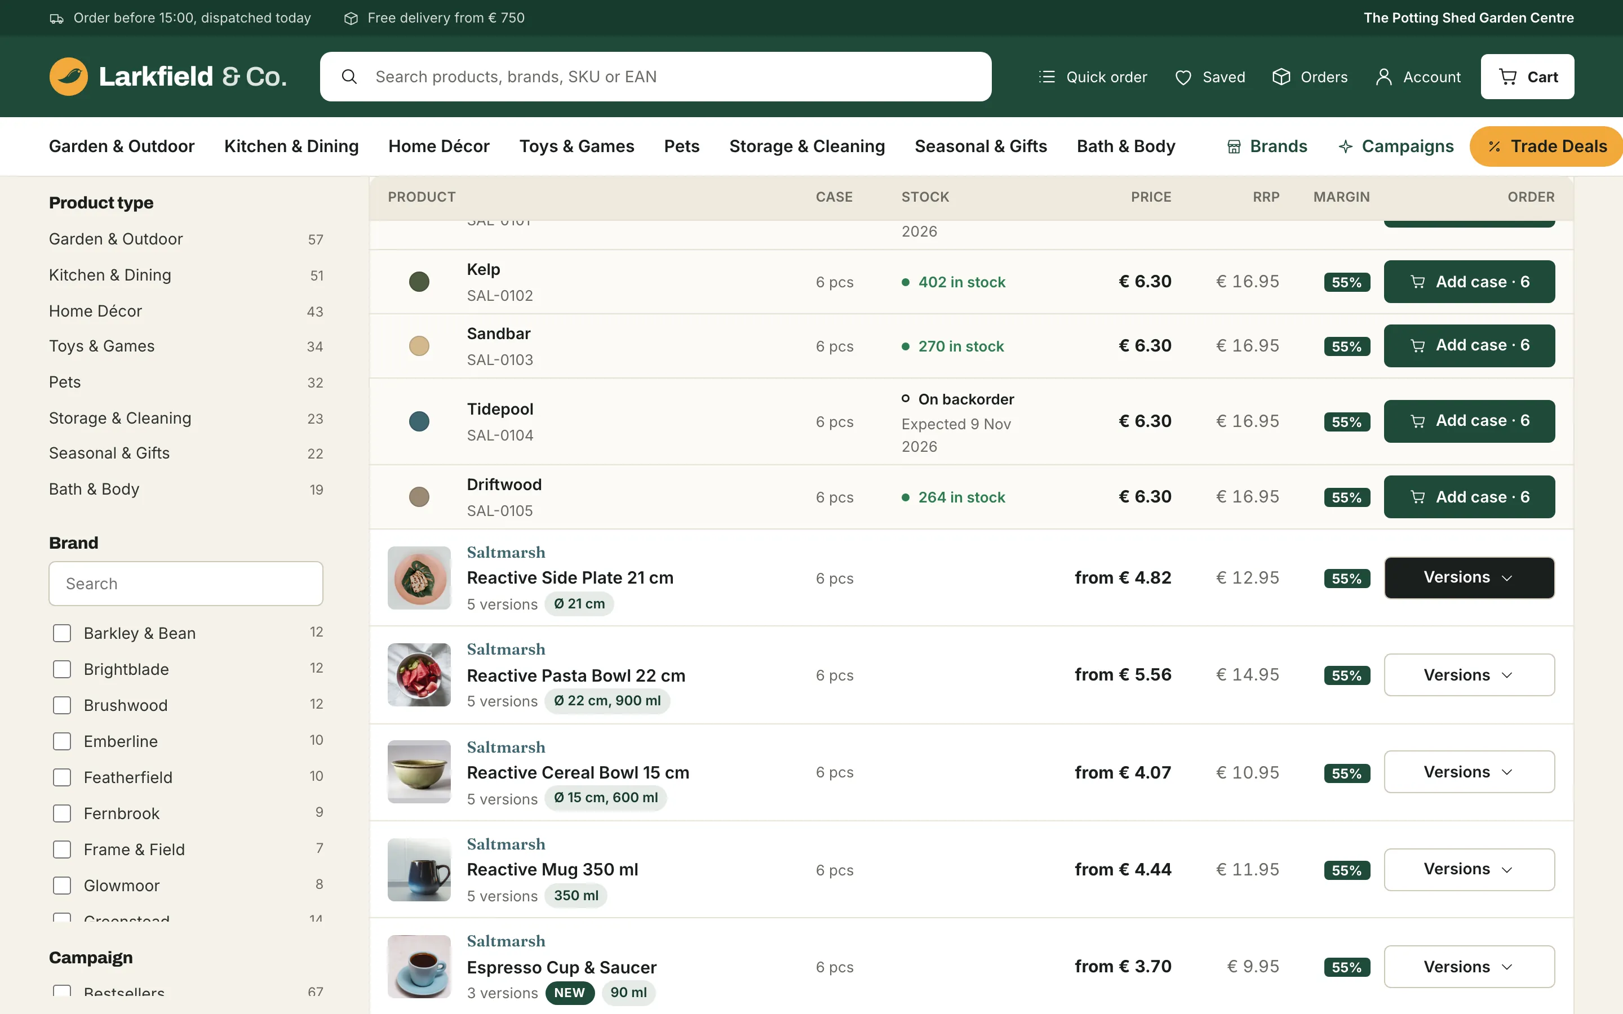The width and height of the screenshot is (1623, 1014).
Task: Check the Emberline brand filter
Action: point(61,741)
